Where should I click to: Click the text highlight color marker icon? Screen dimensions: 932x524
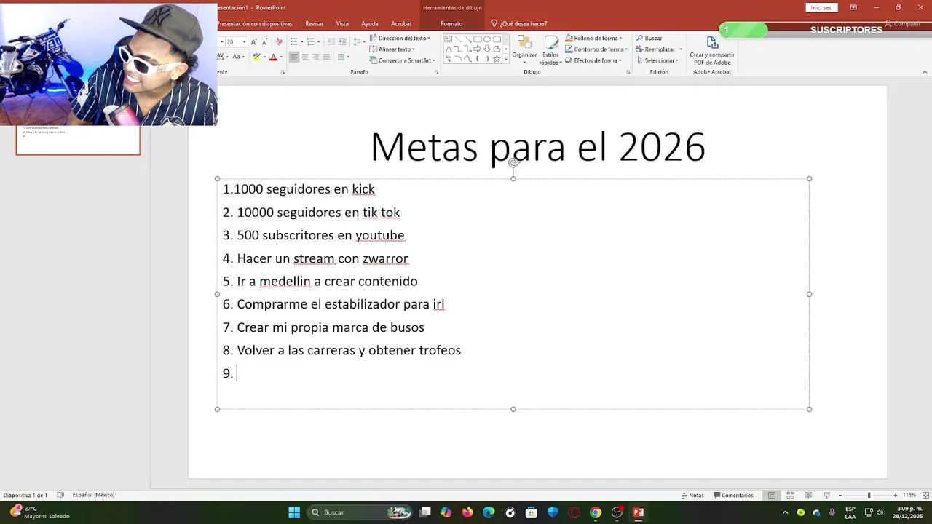point(256,57)
